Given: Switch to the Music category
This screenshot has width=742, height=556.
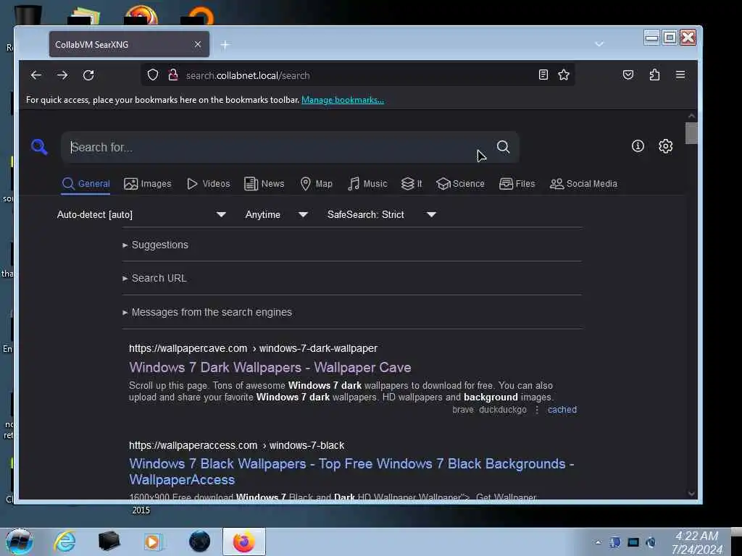Looking at the screenshot, I should point(367,184).
